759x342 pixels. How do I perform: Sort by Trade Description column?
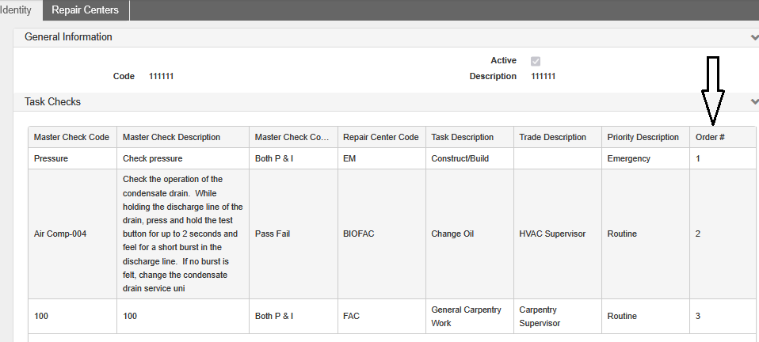click(x=552, y=137)
